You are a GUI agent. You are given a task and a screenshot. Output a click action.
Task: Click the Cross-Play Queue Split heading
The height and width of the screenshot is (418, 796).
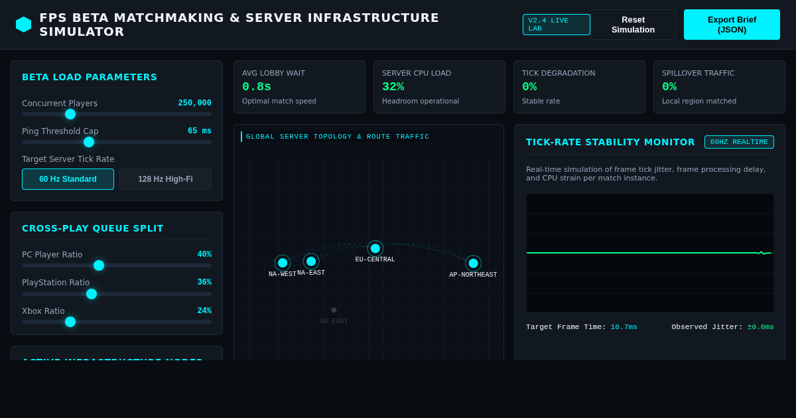(93, 228)
